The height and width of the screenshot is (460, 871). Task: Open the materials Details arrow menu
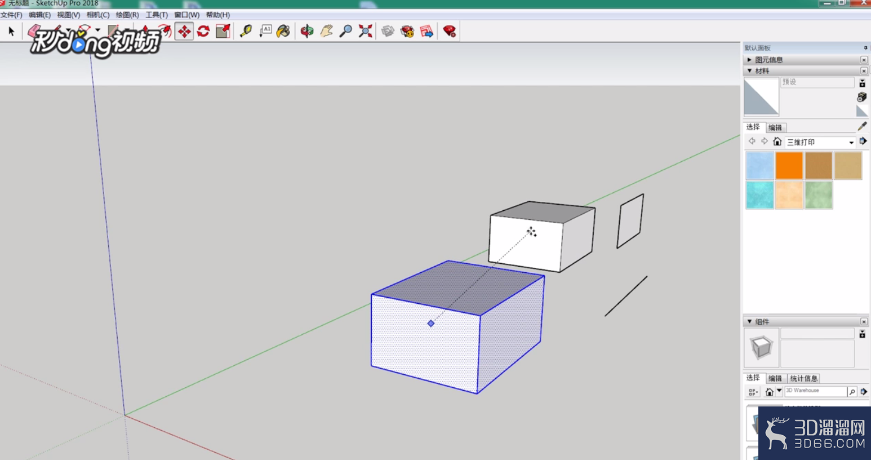click(x=863, y=141)
